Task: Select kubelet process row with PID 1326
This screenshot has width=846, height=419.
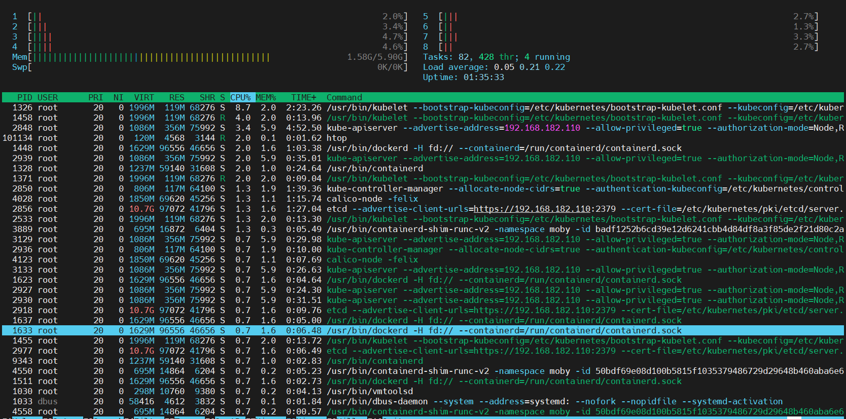Action: point(423,107)
